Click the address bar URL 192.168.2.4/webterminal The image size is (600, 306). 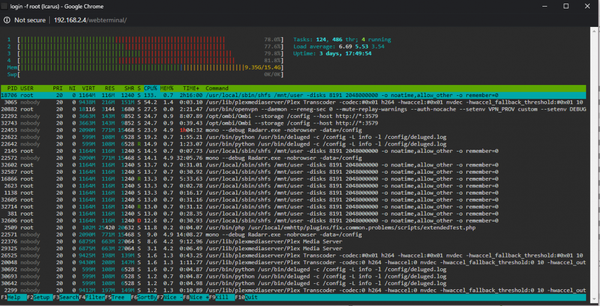91,20
